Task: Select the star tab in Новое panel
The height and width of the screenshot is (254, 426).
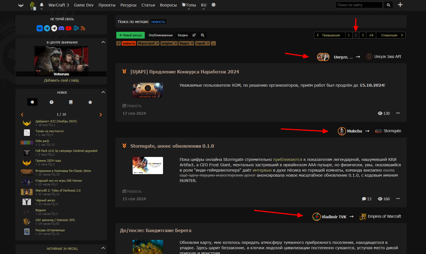Action: [90, 102]
